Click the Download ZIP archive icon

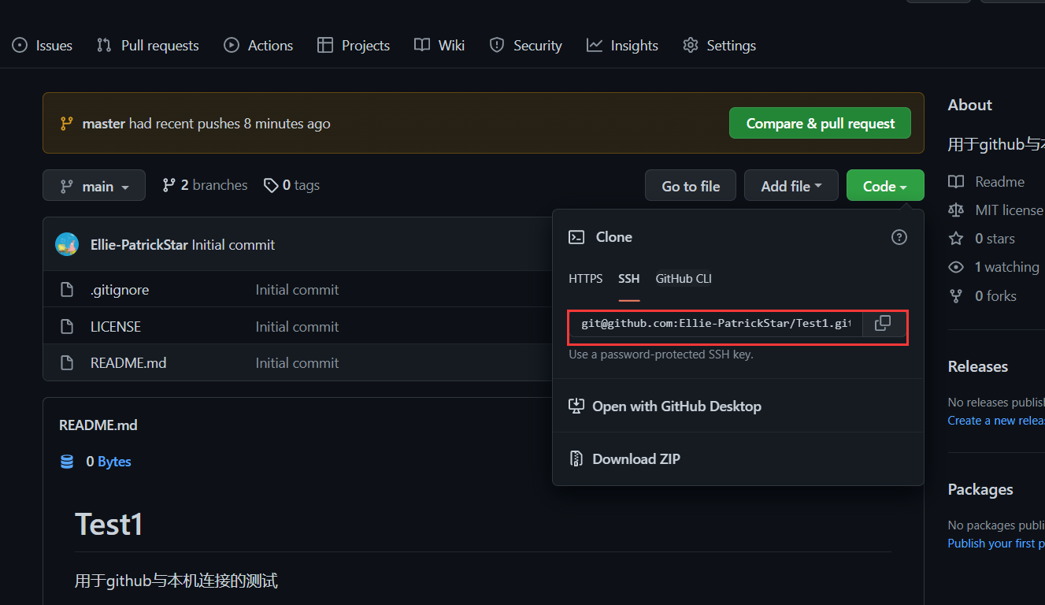[576, 458]
